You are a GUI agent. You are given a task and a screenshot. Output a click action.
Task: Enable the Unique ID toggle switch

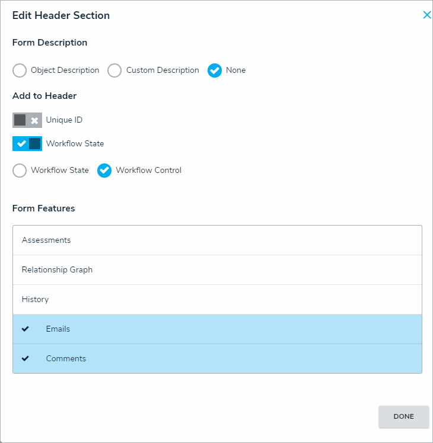27,120
